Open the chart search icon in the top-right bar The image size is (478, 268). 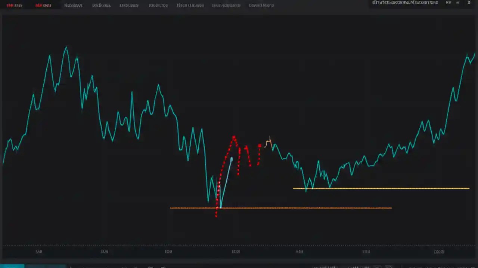(448, 3)
